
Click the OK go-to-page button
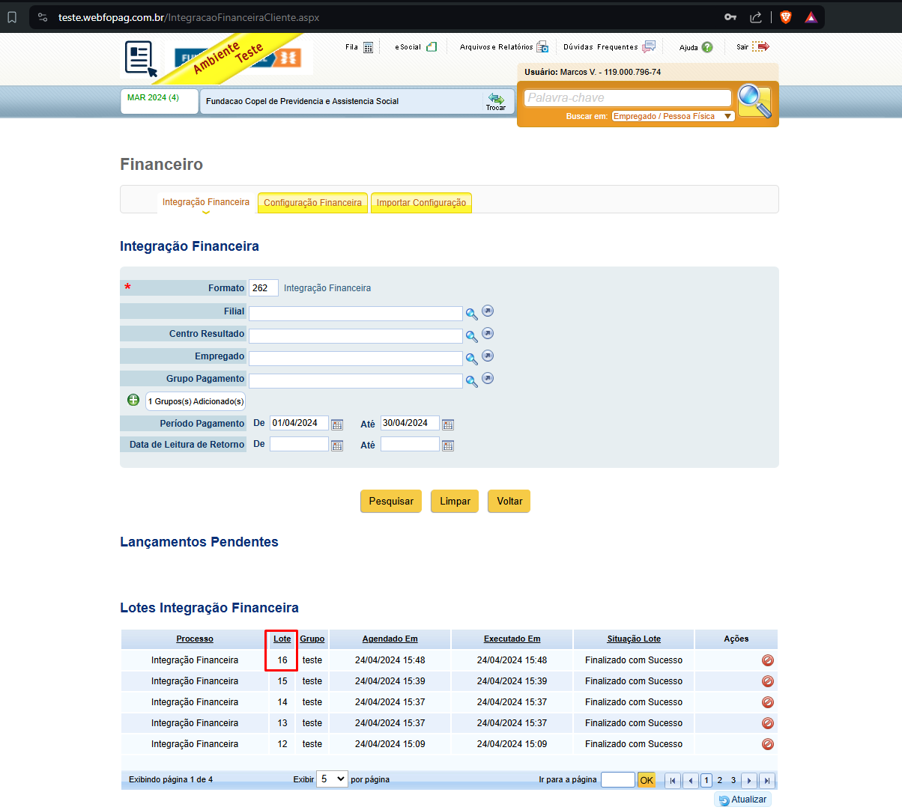pyautogui.click(x=647, y=780)
